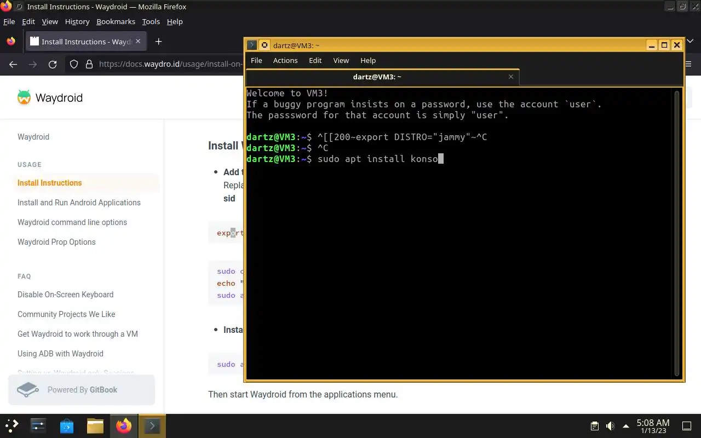The image size is (701, 438).
Task: Open the application launcher in taskbar
Action: click(x=12, y=425)
